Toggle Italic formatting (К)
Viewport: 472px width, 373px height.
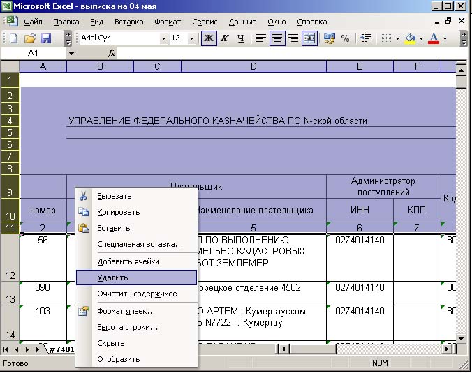[x=225, y=38]
